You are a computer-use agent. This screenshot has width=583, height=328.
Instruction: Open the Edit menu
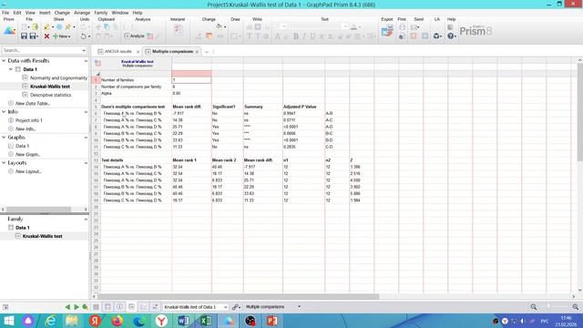[x=17, y=13]
